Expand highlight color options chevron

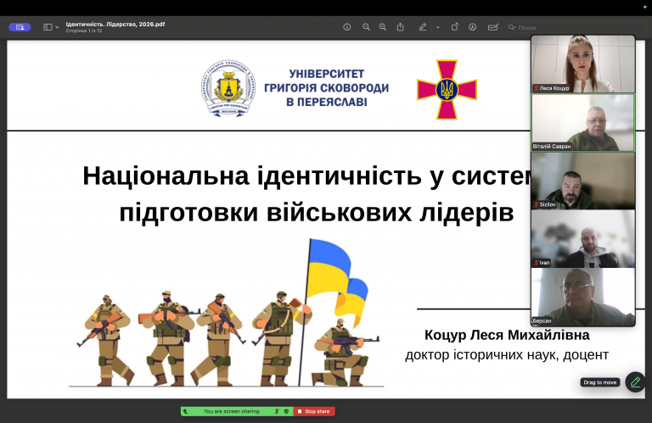coord(438,27)
